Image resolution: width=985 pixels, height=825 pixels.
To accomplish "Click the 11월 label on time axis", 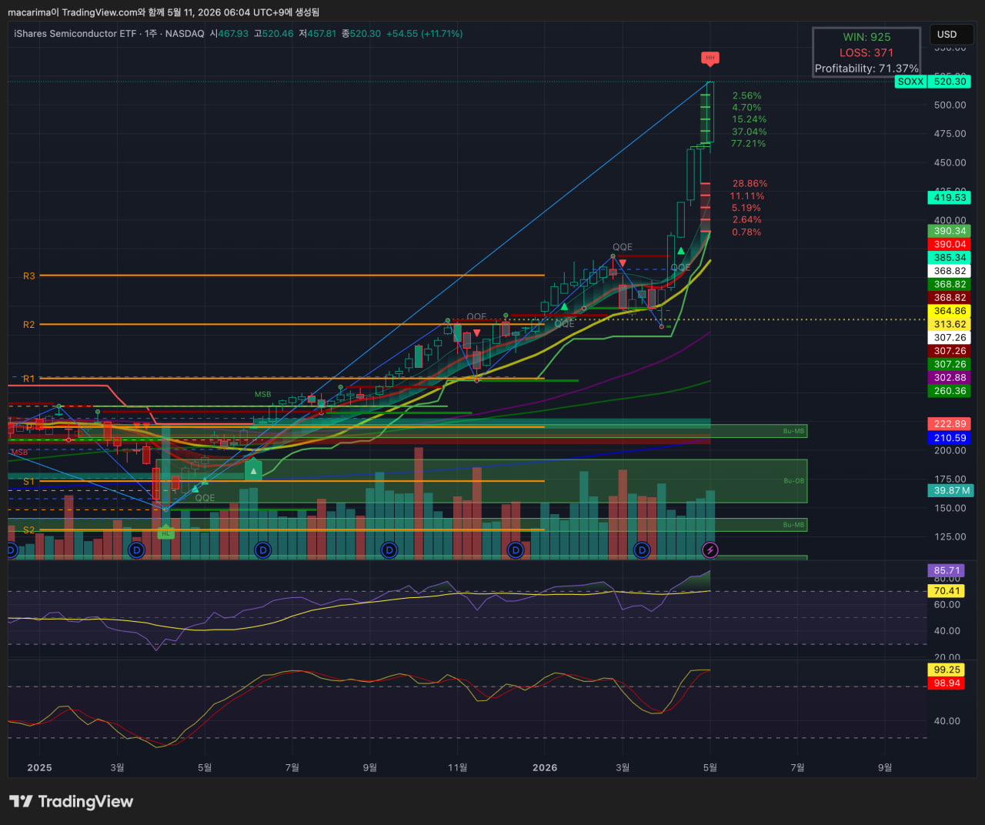I will (458, 768).
